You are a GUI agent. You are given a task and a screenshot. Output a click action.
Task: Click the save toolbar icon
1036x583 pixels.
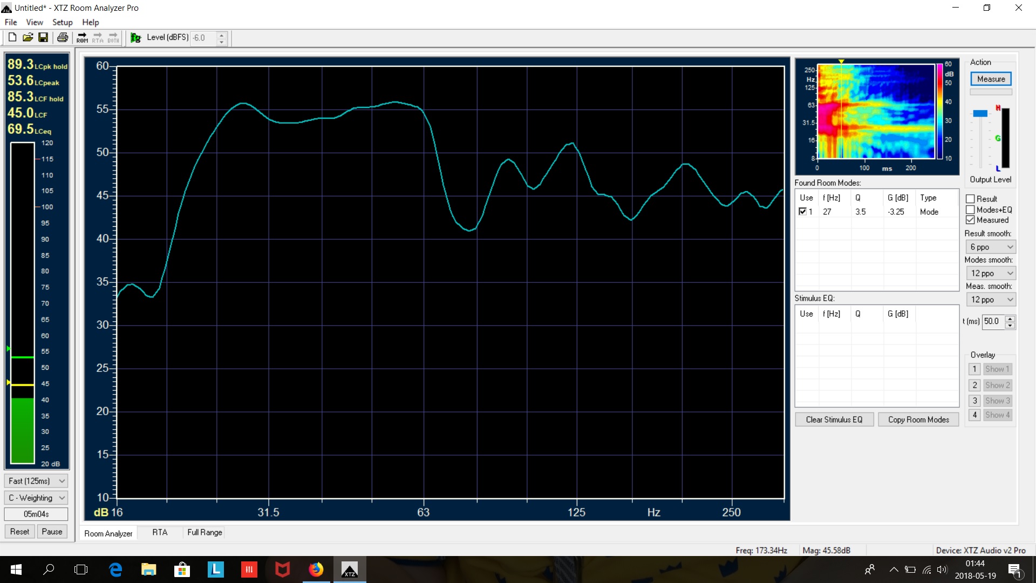pyautogui.click(x=43, y=38)
